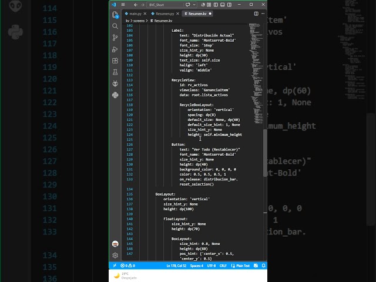Close the main.py tab

[x=145, y=14]
